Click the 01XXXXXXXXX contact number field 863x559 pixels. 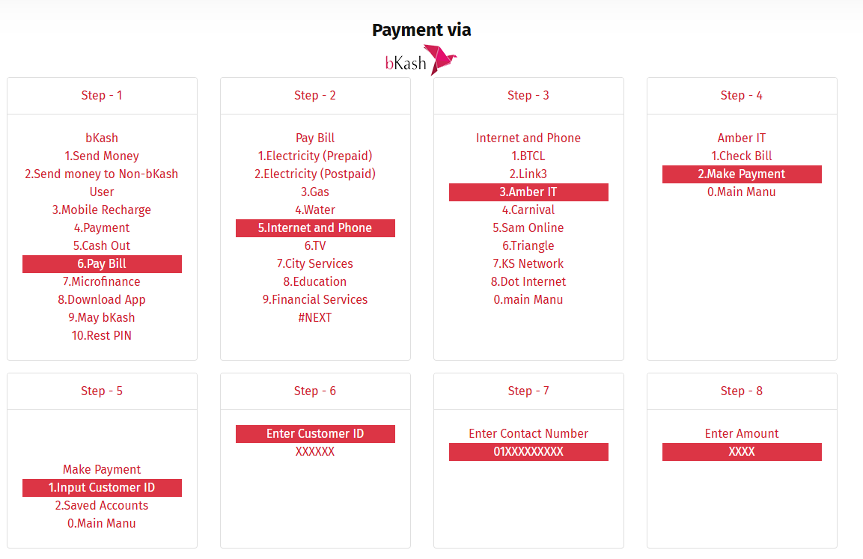528,452
